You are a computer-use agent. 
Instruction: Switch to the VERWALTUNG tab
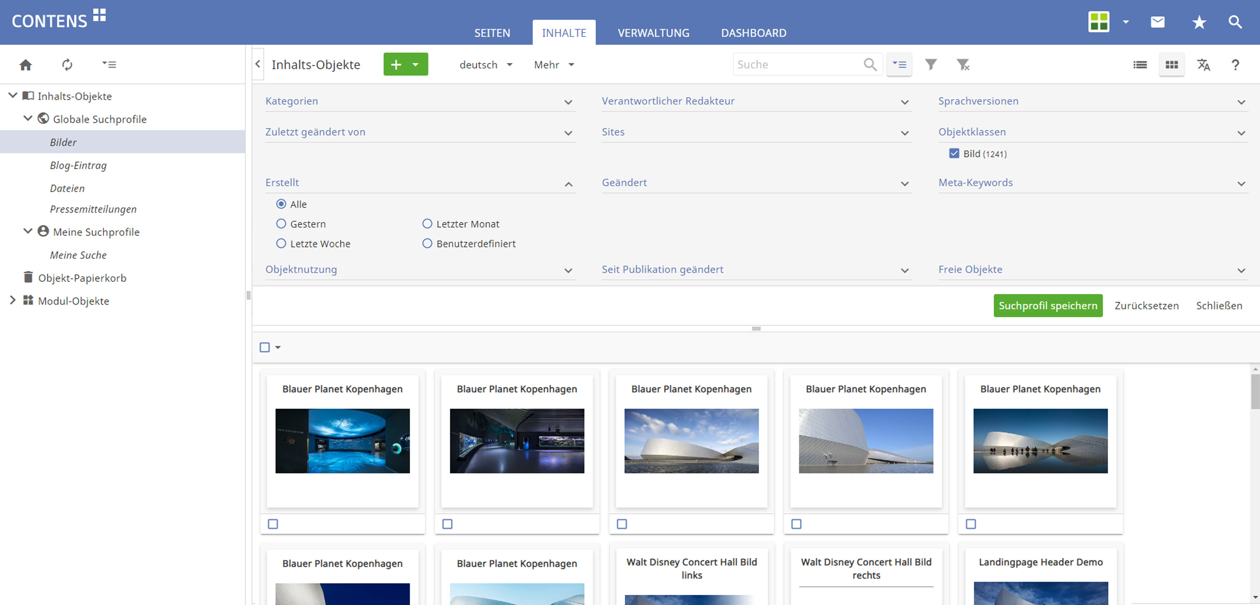654,32
